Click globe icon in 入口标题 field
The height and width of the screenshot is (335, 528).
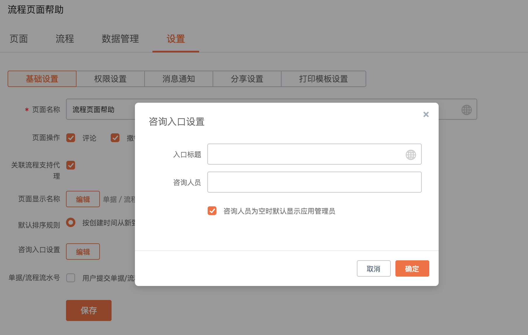pos(411,155)
